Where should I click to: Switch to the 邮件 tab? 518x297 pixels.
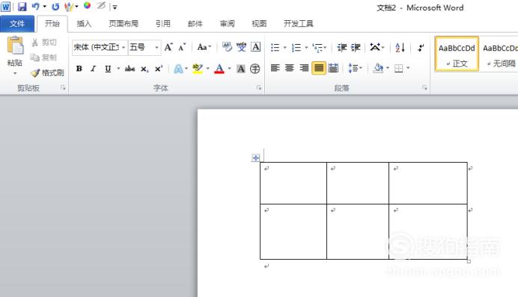pos(195,24)
